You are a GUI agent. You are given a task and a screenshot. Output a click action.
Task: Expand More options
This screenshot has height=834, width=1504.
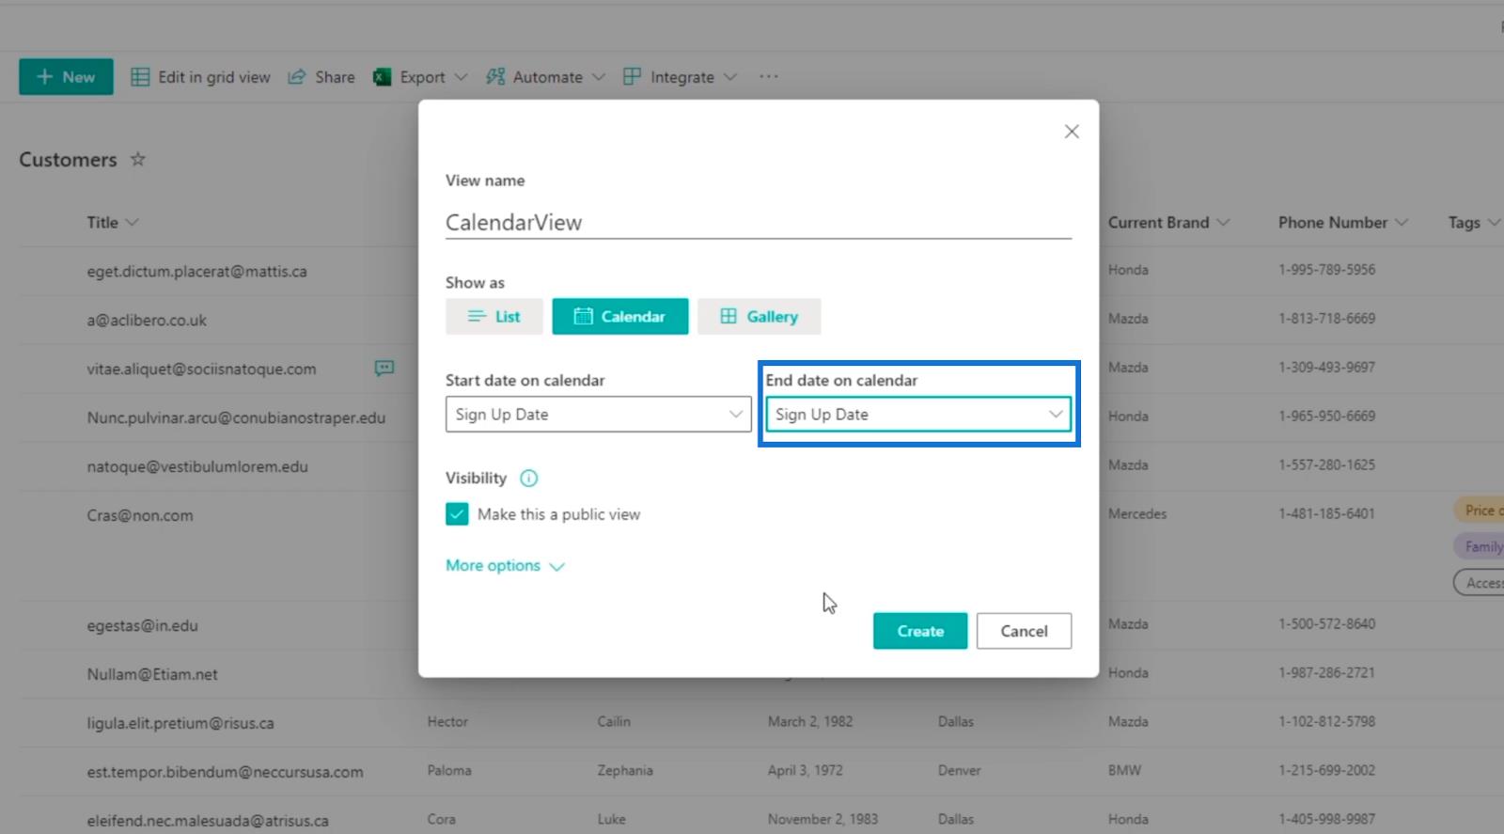505,566
